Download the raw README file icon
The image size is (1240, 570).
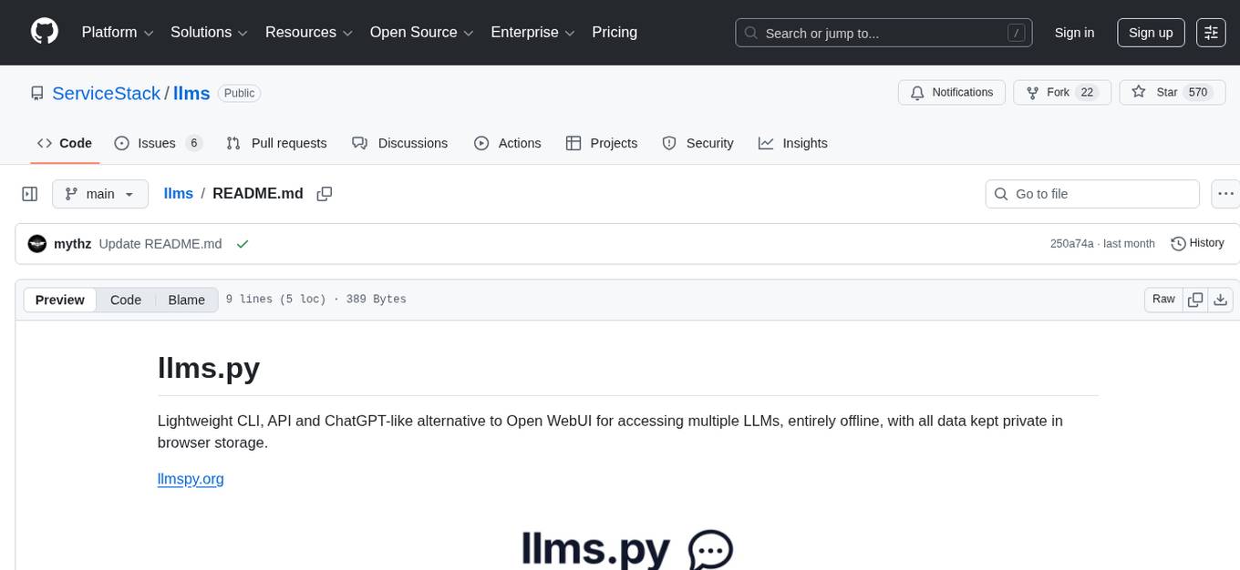coord(1221,299)
